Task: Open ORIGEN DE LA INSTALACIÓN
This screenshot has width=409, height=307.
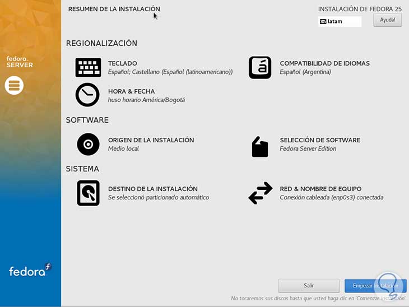Action: coord(151,140)
